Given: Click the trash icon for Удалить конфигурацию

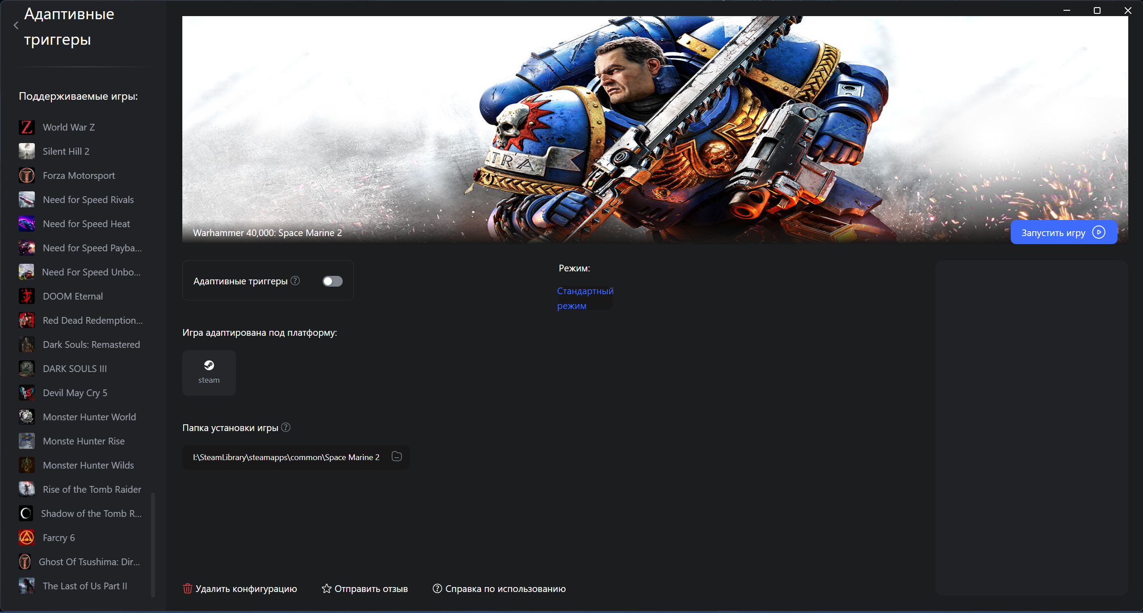Looking at the screenshot, I should point(188,589).
